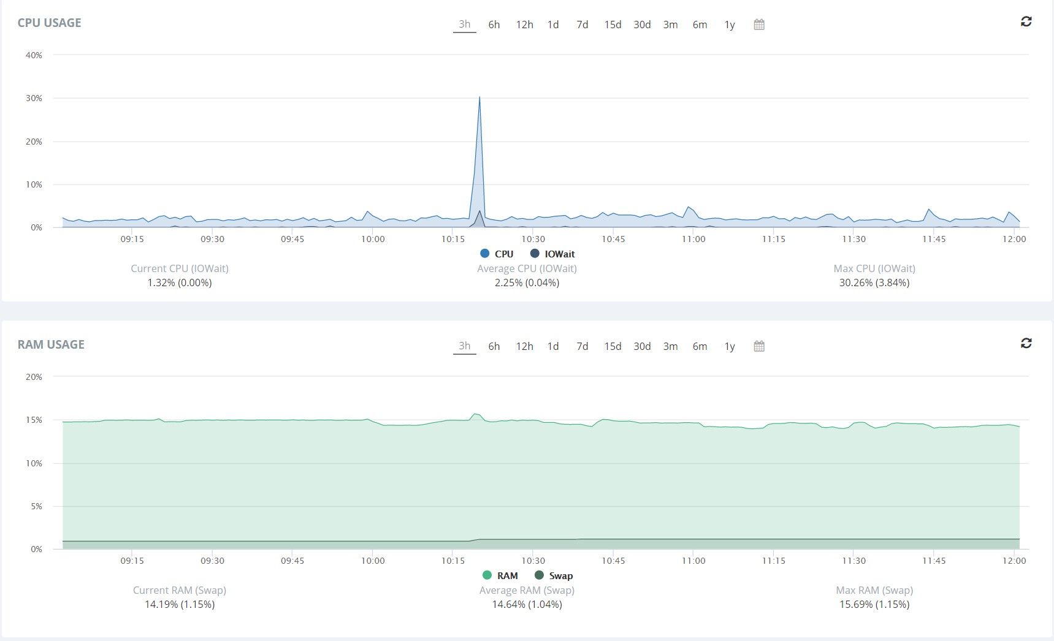This screenshot has width=1054, height=641.
Task: Set CPU Usage range to 6m
Action: (700, 25)
